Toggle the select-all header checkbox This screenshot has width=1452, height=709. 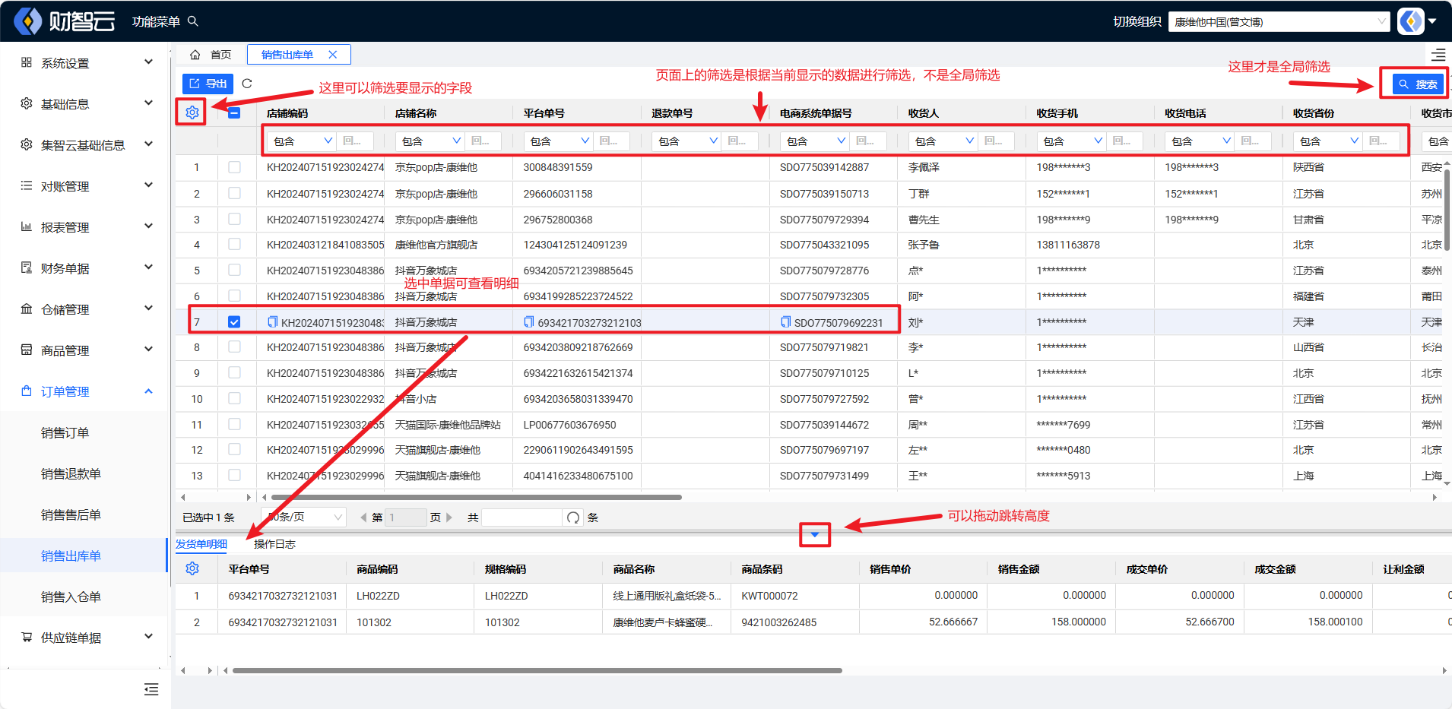coord(234,112)
